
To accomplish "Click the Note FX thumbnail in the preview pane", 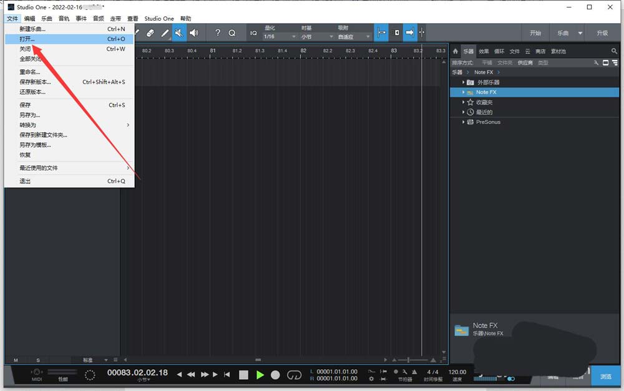I will pos(461,329).
